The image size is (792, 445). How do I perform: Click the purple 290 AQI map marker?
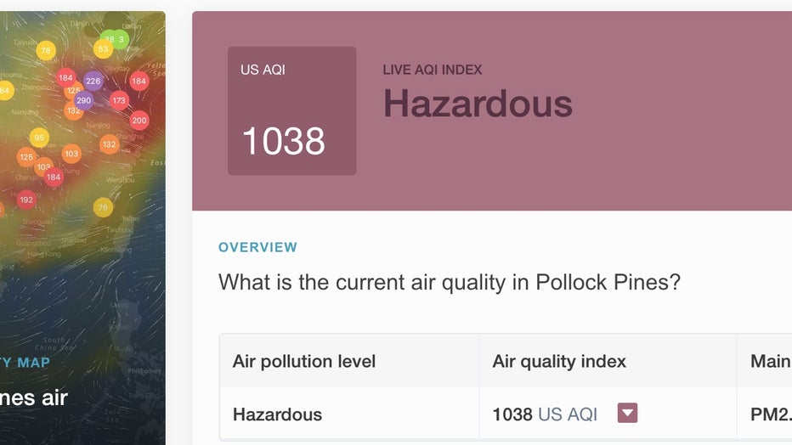84,100
